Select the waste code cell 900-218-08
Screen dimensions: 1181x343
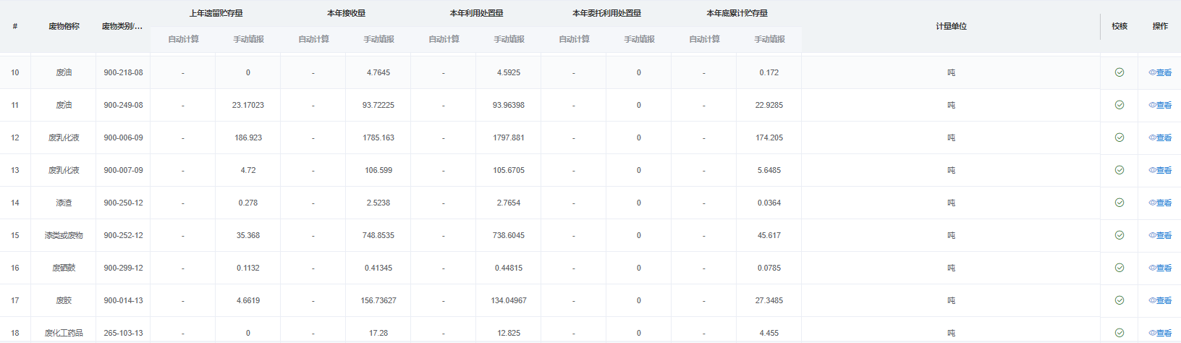pyautogui.click(x=123, y=72)
